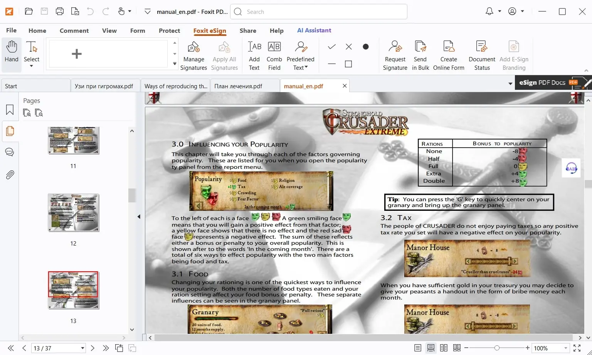Enable continuous page view mode
The width and height of the screenshot is (592, 355).
[431, 348]
